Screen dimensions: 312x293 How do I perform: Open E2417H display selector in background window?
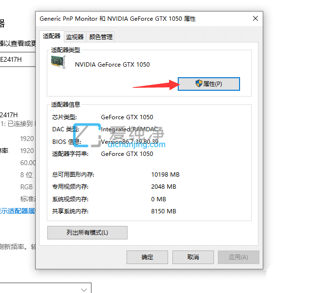[17, 59]
